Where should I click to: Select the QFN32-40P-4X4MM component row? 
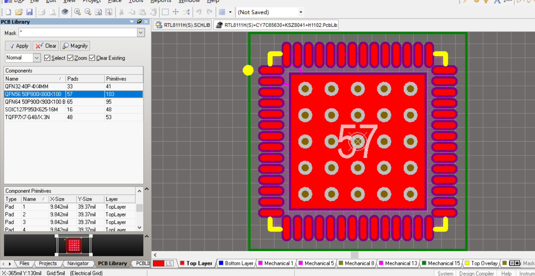(73, 86)
